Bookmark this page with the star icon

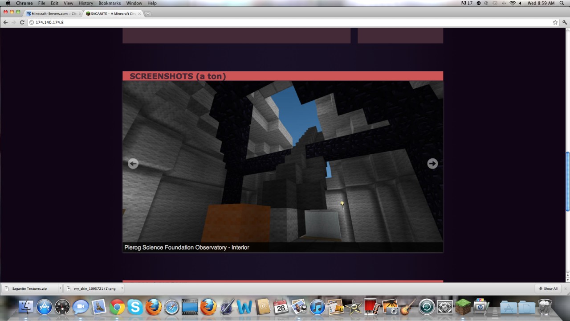555,22
